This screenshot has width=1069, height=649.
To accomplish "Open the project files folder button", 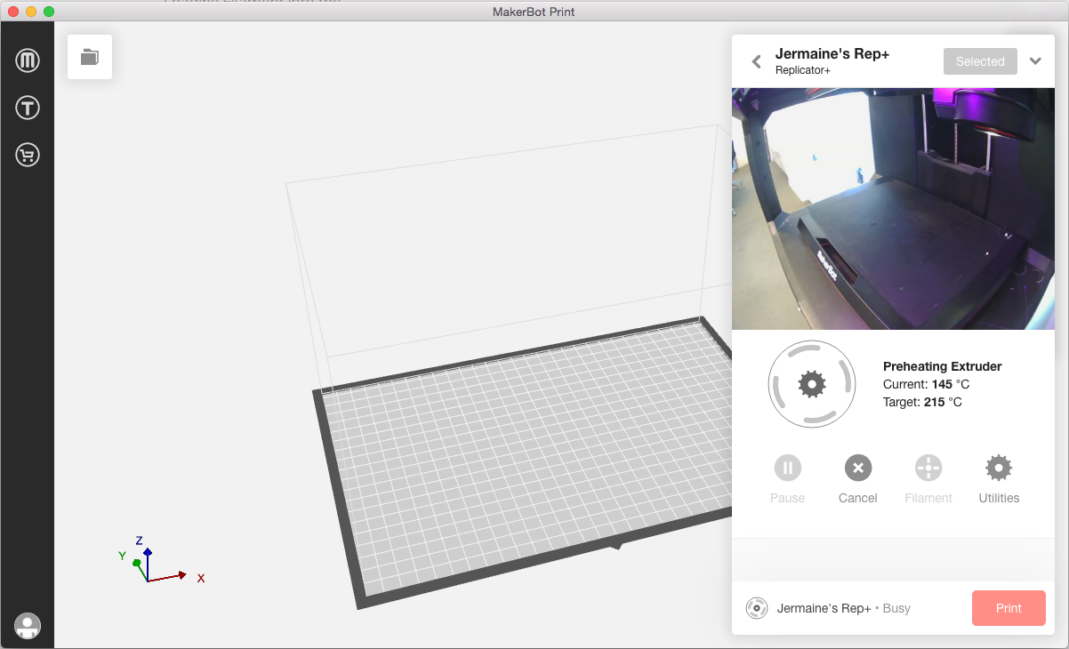I will tap(90, 57).
